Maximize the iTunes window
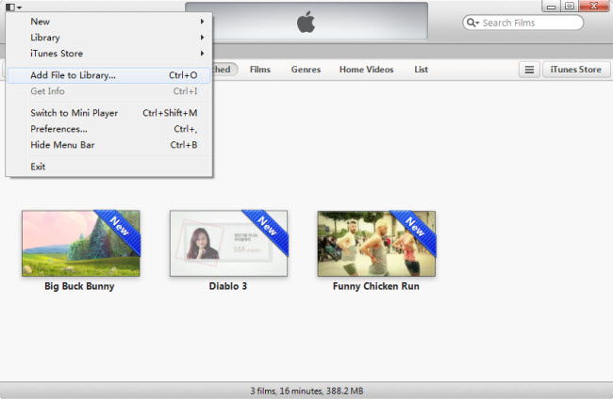613x399 pixels. 570,6
